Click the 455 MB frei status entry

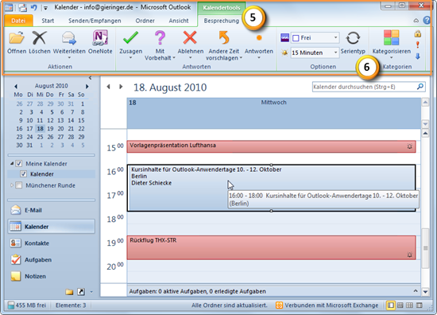click(27, 305)
